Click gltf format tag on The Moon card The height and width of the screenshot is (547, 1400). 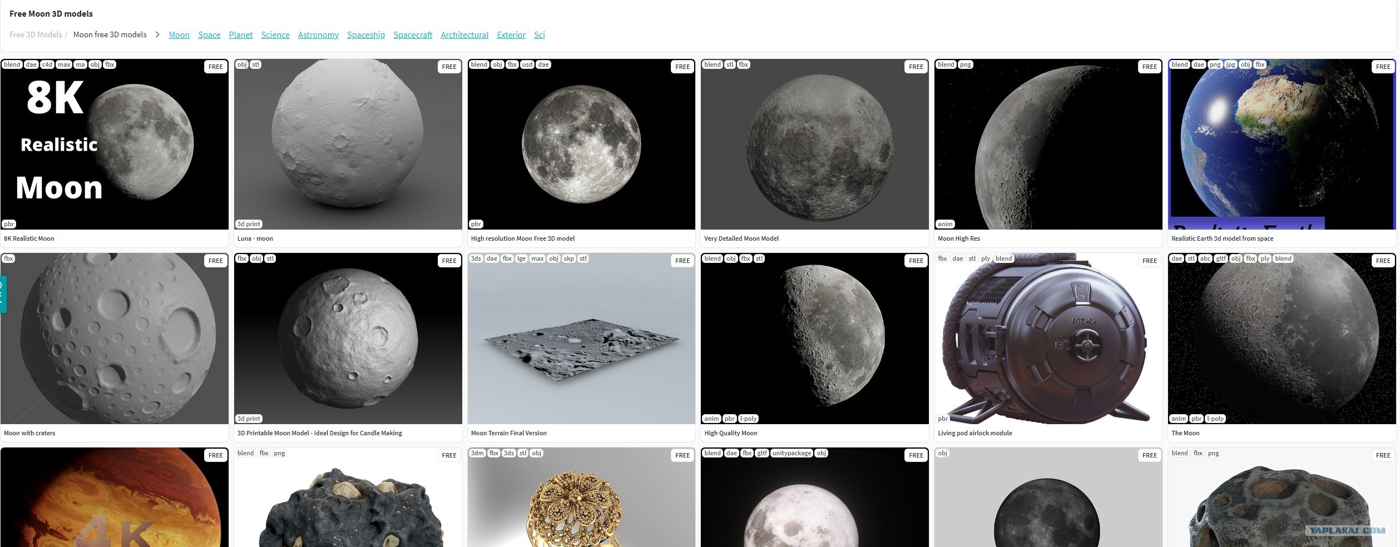tap(1221, 258)
